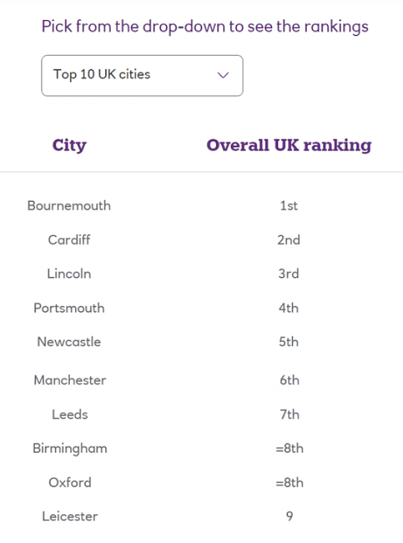Select the Bournemouth city row
Viewport: 403px width, 543px height.
[69, 206]
